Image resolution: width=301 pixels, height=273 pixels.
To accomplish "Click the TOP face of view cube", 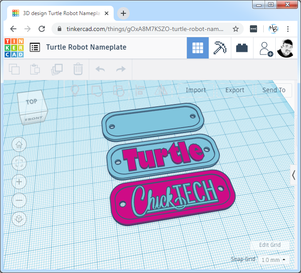I will pos(32,102).
